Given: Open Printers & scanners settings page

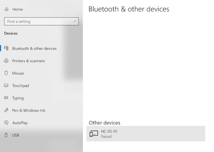Looking at the screenshot, I should [28, 61].
